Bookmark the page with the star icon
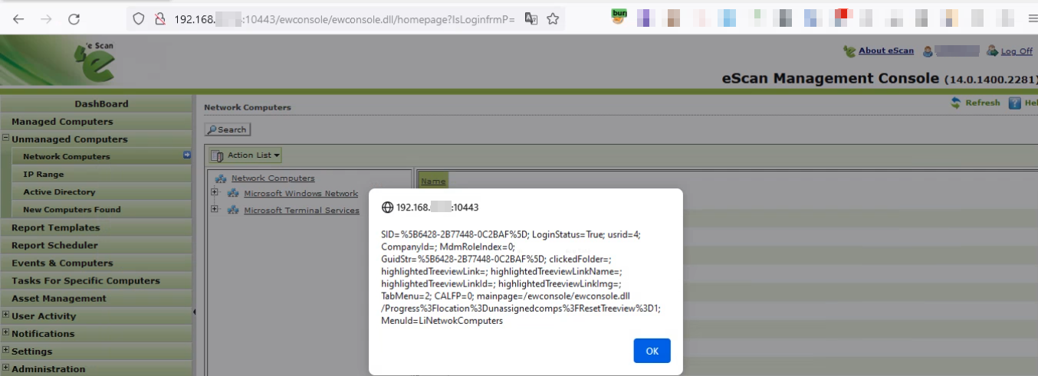Screen dimensions: 1038x376 pos(553,19)
